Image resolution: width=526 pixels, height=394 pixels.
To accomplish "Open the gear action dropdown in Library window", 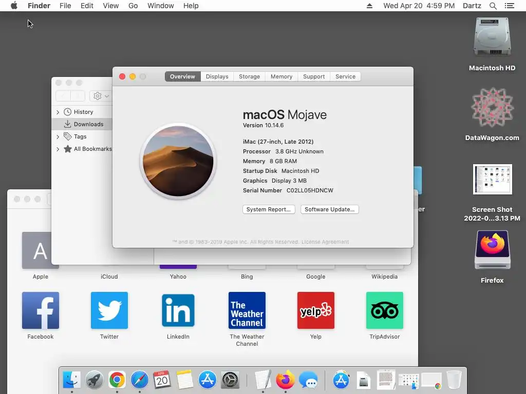I will click(x=101, y=96).
